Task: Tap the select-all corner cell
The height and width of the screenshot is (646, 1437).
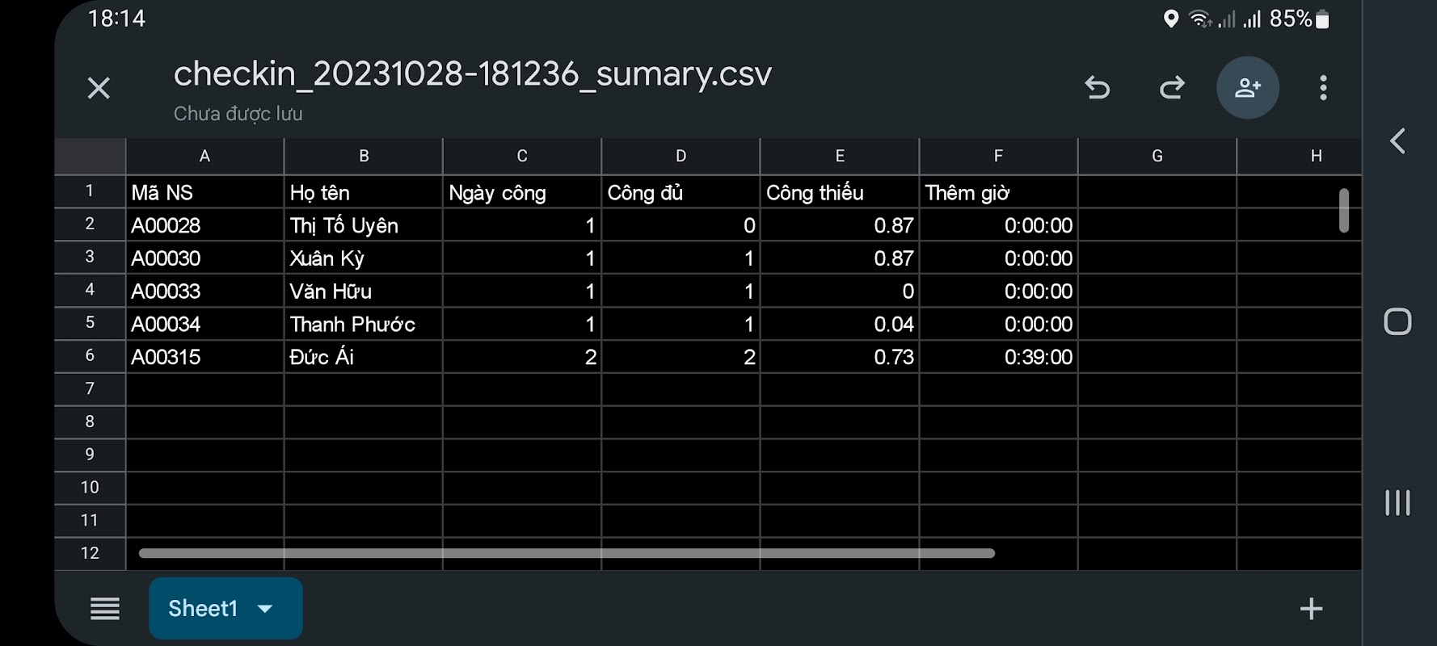Action: [90, 156]
